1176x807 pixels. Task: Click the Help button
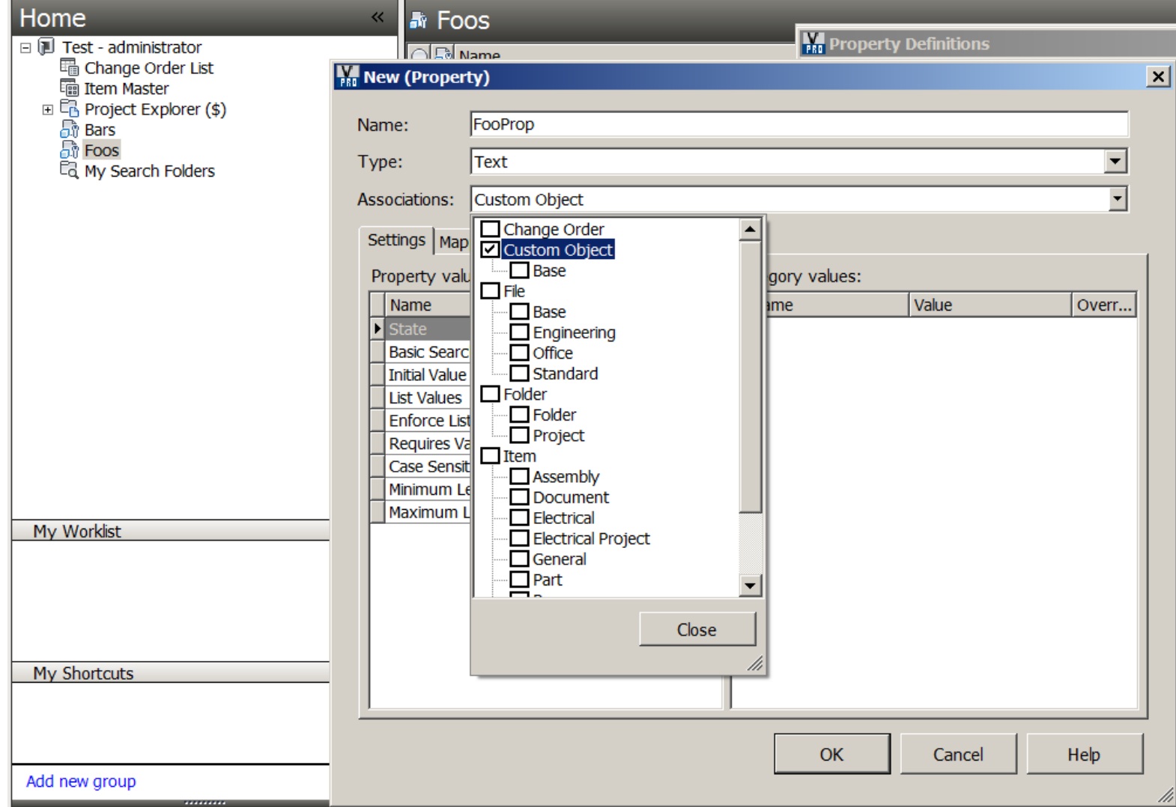[1084, 754]
